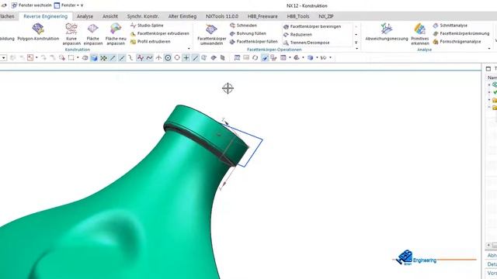This screenshot has height=279, width=497.
Task: Click Profil extrudieren
Action: click(x=150, y=41)
